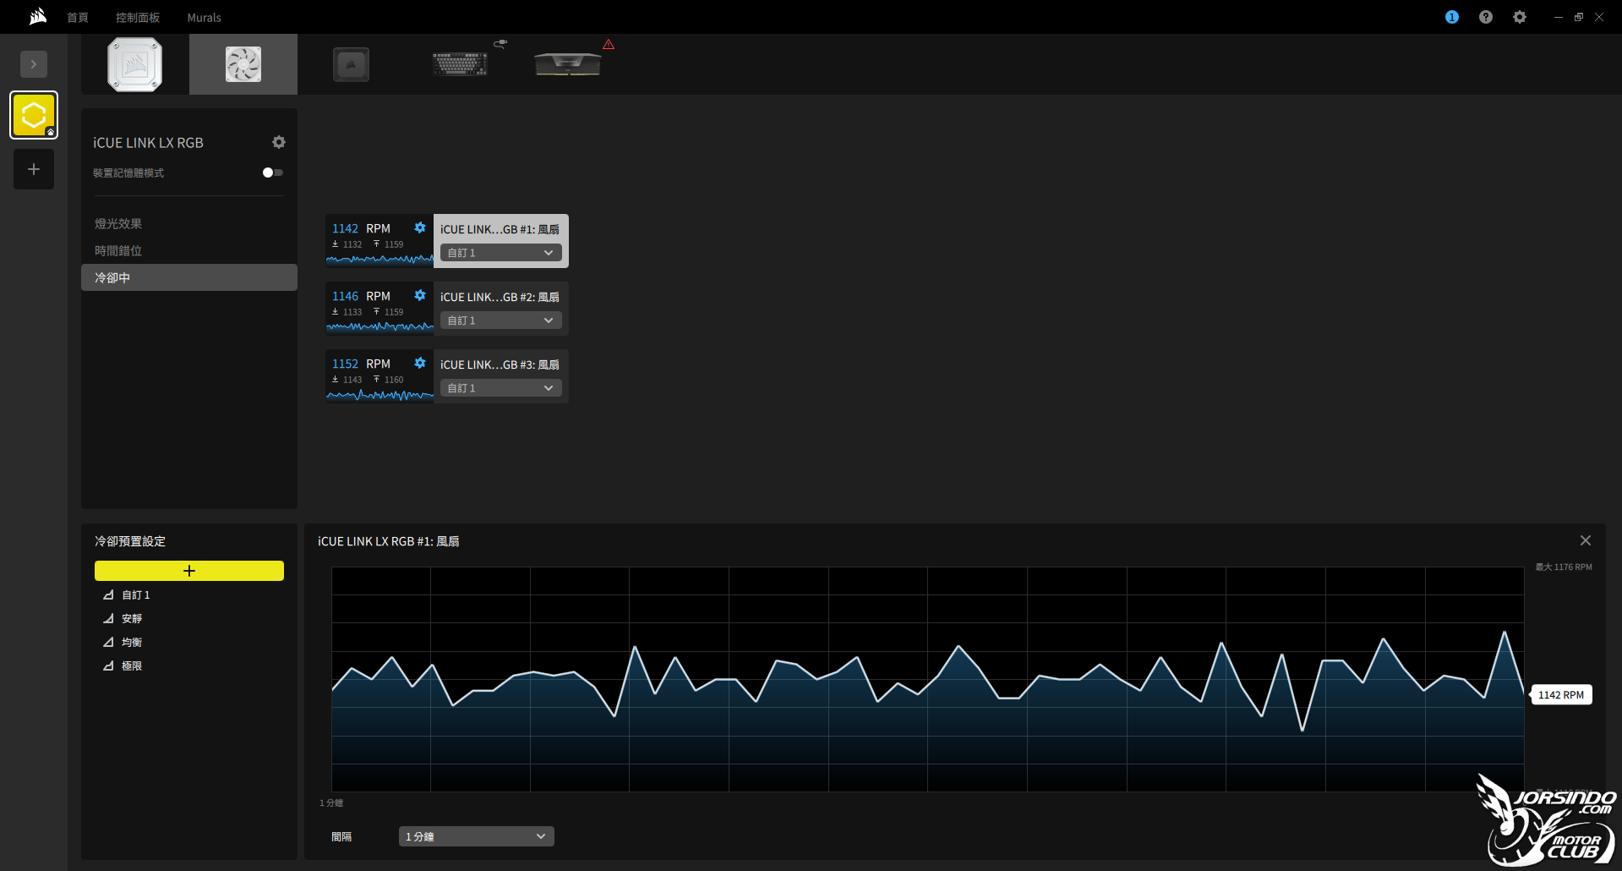Click the iCUE LINK…GB #2: 風扇 label
This screenshot has width=1622, height=871.
click(500, 297)
